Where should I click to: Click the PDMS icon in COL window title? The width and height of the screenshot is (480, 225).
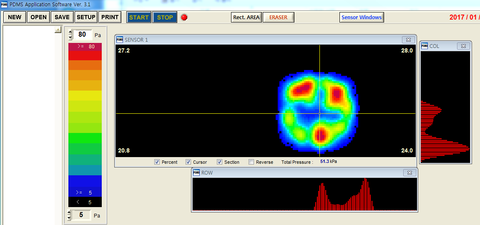click(x=425, y=46)
